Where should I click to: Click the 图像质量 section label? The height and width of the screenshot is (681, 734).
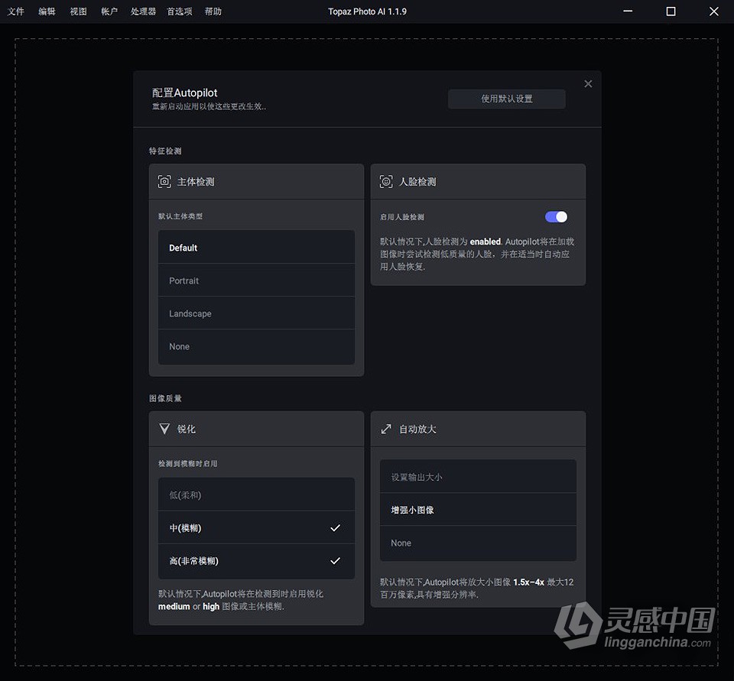[165, 398]
